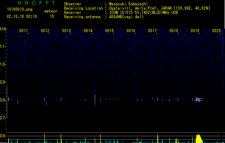The height and width of the screenshot is (143, 225).
Task: Click the 0.9 kHz axis label
Action: (x=3, y=82)
